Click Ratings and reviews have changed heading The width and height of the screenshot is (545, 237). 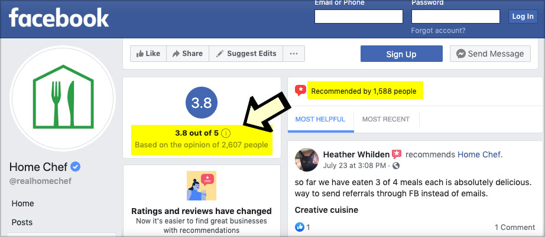202,211
